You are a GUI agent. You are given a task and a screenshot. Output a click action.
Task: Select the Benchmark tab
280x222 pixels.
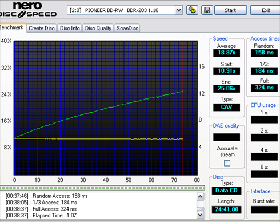coord(12,27)
